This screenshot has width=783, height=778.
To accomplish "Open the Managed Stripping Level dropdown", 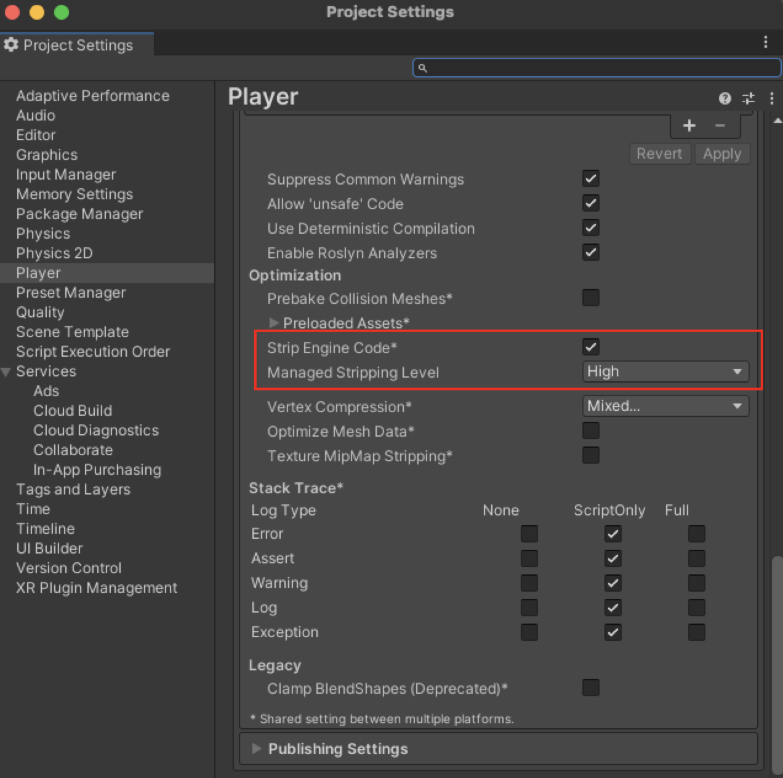I will click(665, 371).
